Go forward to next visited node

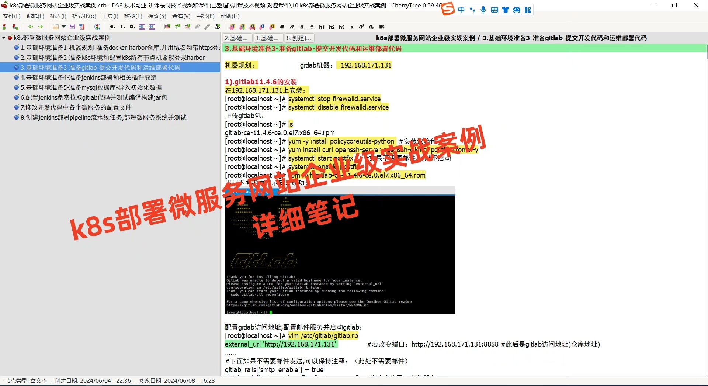(x=41, y=27)
